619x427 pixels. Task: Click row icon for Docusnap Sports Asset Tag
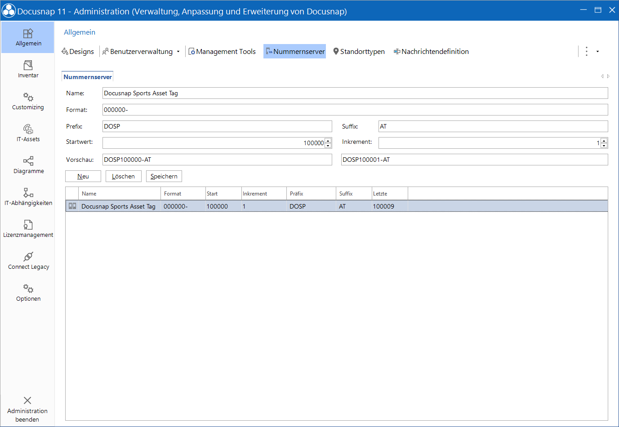72,206
